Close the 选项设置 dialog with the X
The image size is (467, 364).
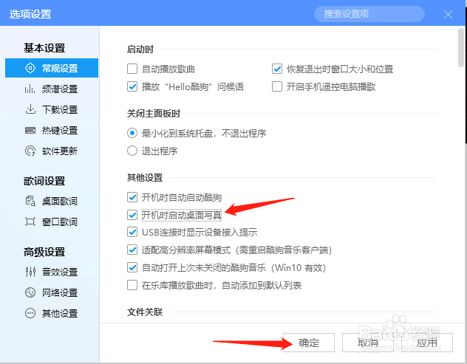pyautogui.click(x=448, y=14)
